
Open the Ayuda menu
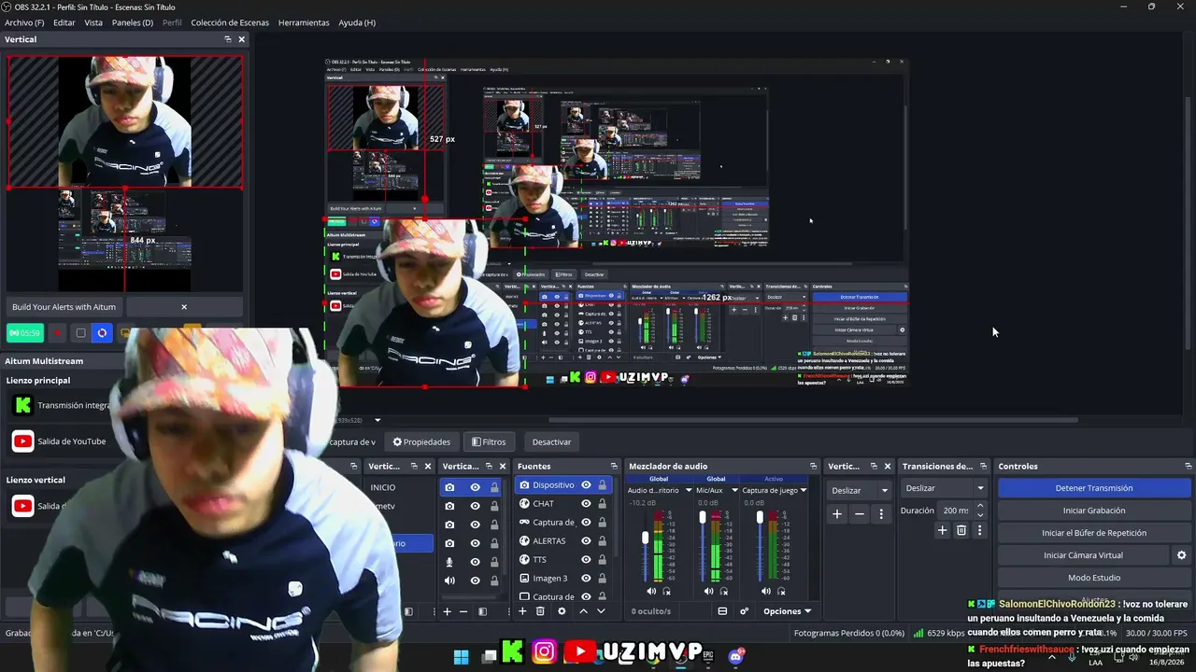pos(357,22)
